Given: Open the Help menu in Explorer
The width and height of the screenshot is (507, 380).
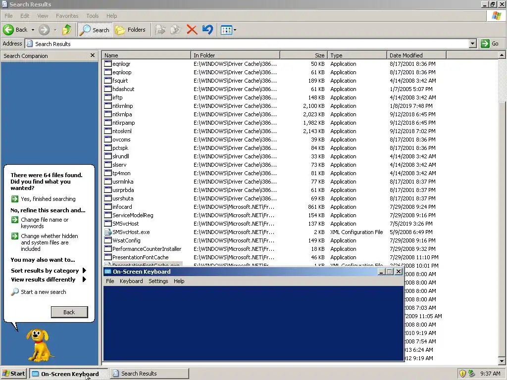Looking at the screenshot, I should click(111, 16).
